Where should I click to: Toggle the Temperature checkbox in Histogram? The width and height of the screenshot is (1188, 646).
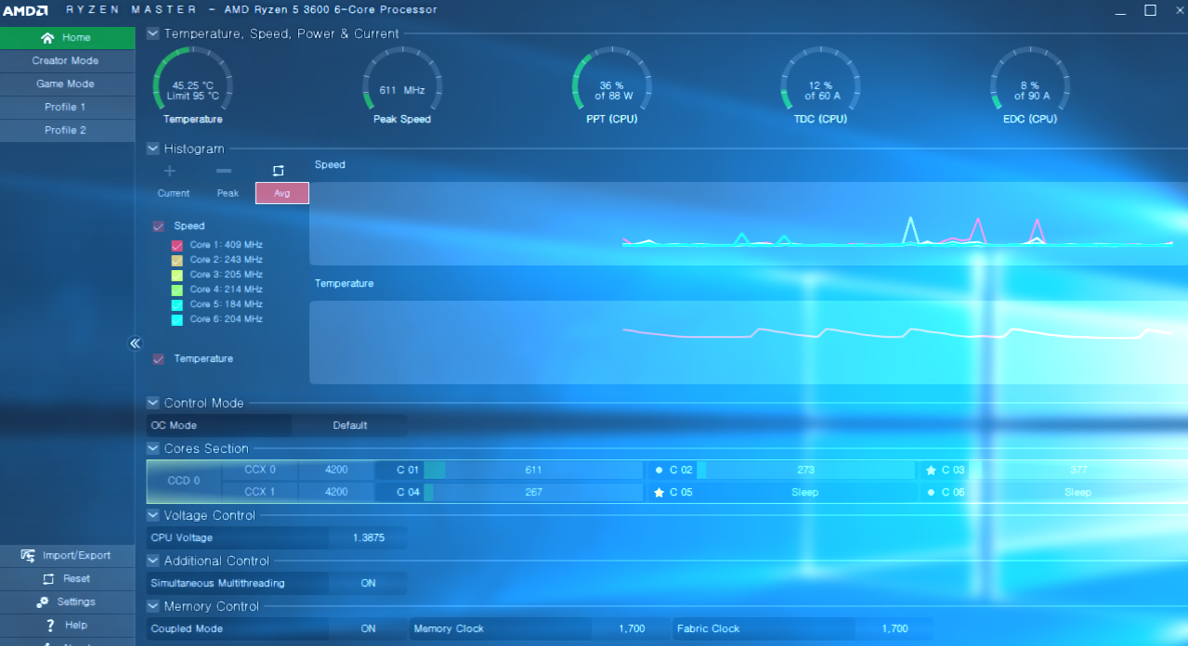(159, 359)
